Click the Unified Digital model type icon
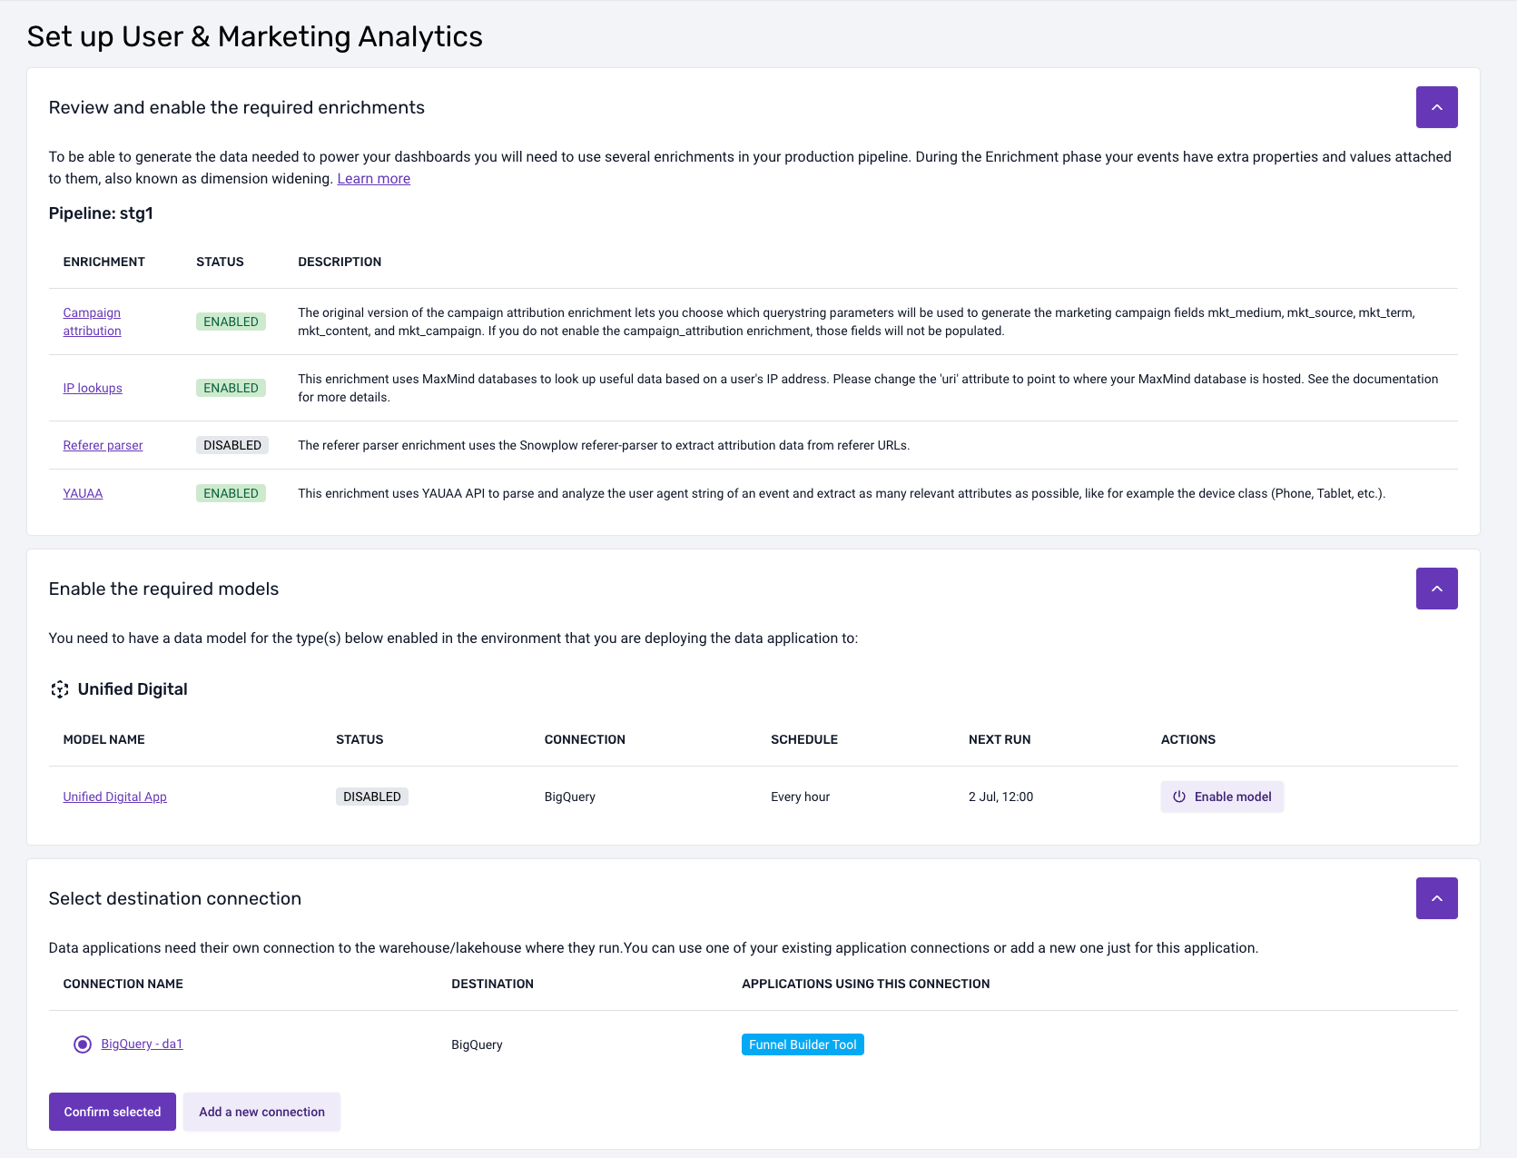The width and height of the screenshot is (1517, 1158). click(60, 689)
